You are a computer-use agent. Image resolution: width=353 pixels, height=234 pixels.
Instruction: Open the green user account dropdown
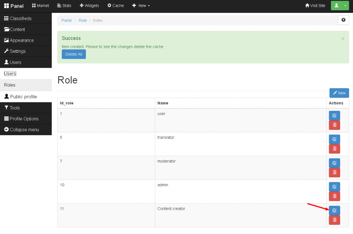click(x=340, y=6)
